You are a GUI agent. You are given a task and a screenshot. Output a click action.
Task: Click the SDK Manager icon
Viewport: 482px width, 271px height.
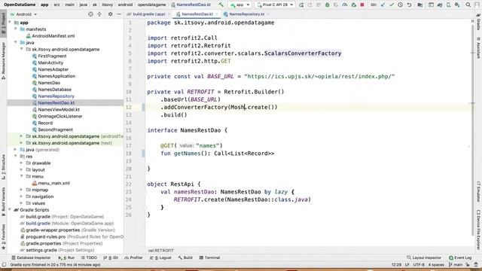click(x=457, y=5)
